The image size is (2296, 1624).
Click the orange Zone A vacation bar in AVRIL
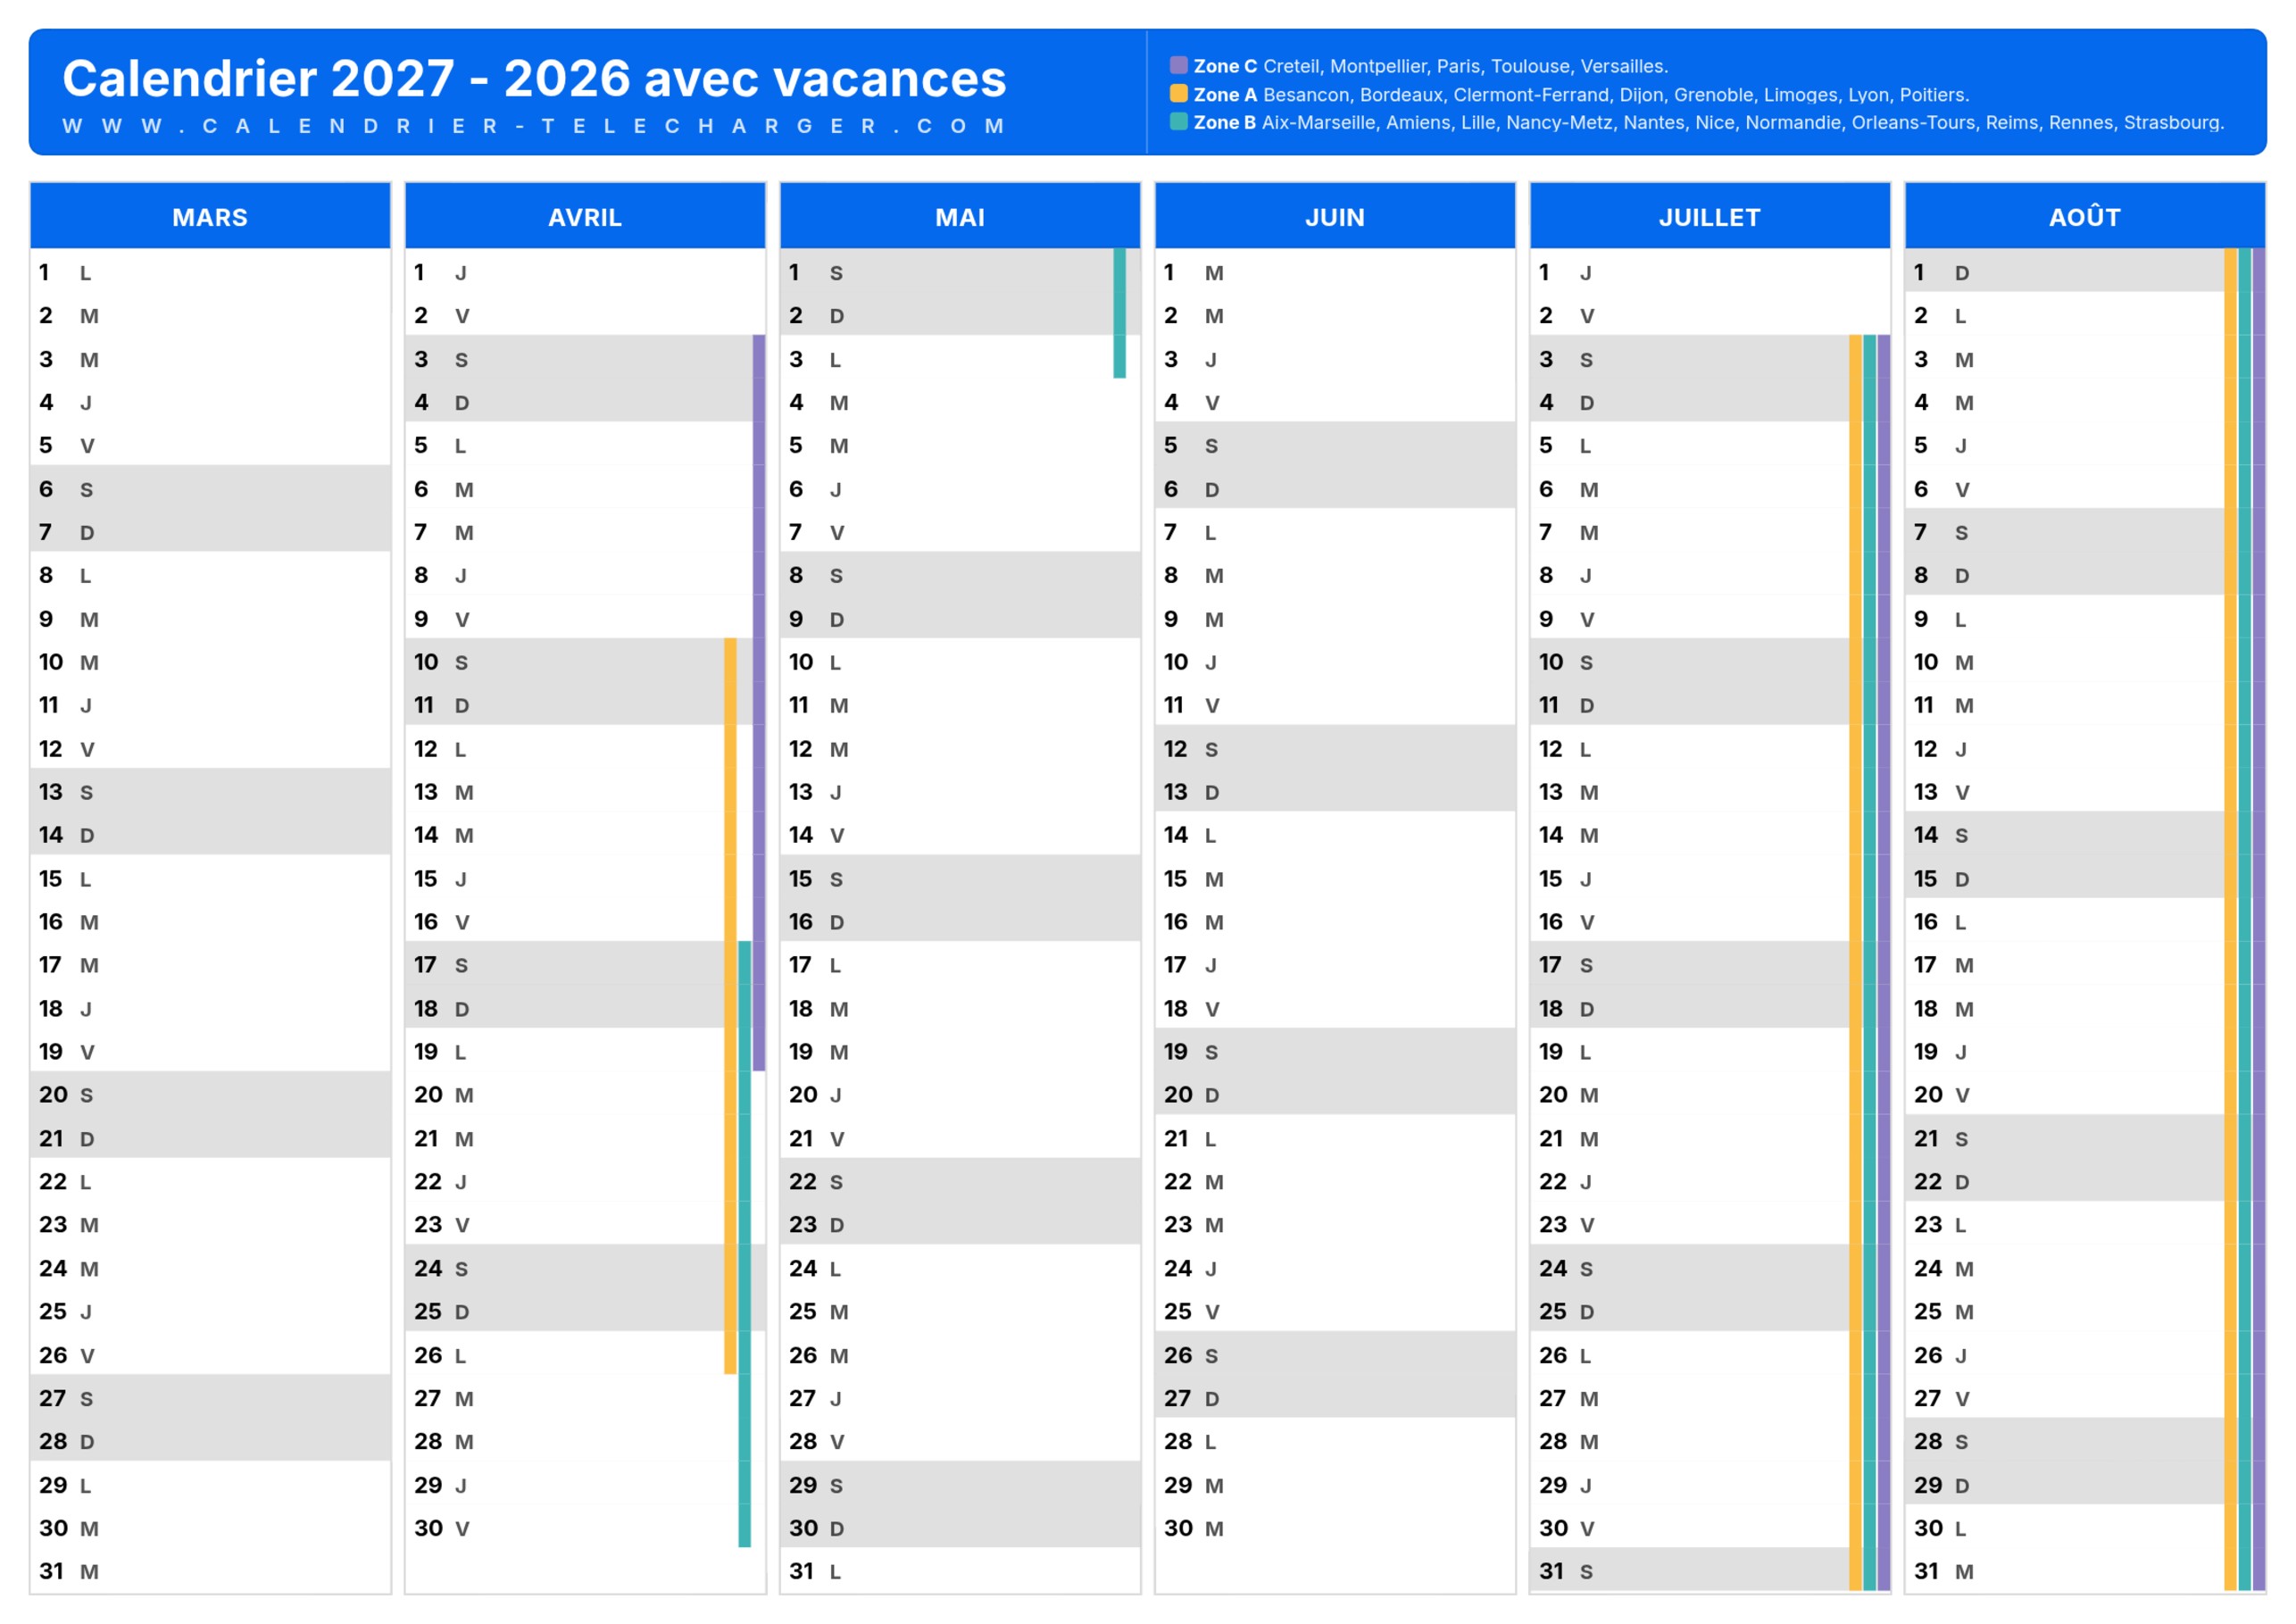tap(730, 1006)
